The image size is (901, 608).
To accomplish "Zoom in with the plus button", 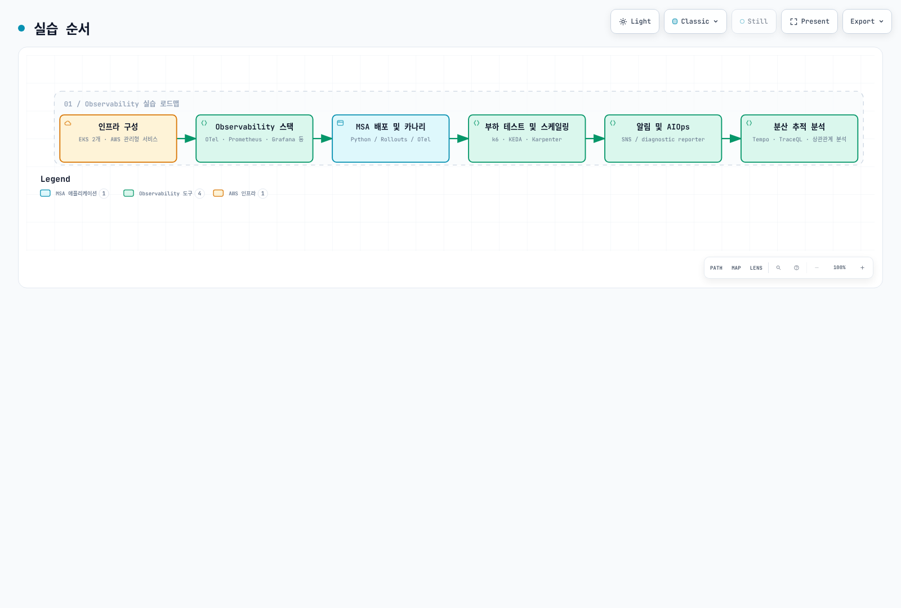I will click(x=862, y=268).
